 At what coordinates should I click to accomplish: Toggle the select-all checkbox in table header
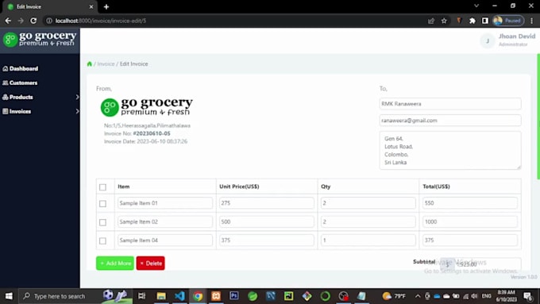[x=102, y=187]
